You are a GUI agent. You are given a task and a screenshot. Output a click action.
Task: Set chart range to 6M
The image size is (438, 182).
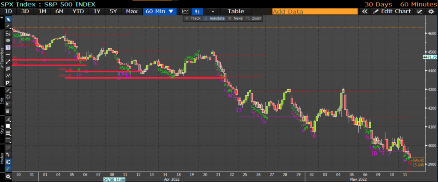coord(59,12)
